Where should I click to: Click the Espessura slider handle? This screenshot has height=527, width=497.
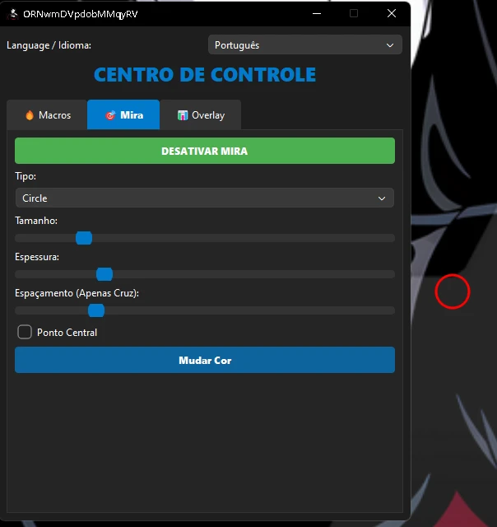click(105, 274)
